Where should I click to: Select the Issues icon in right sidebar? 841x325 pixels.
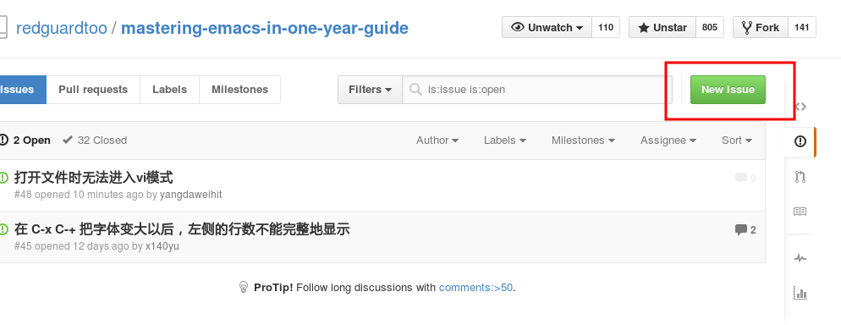800,141
